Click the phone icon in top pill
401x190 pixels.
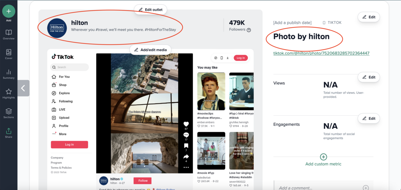(222, 58)
